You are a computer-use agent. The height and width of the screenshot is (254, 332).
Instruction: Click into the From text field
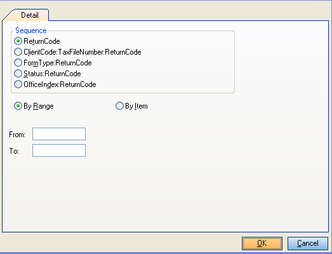[59, 134]
